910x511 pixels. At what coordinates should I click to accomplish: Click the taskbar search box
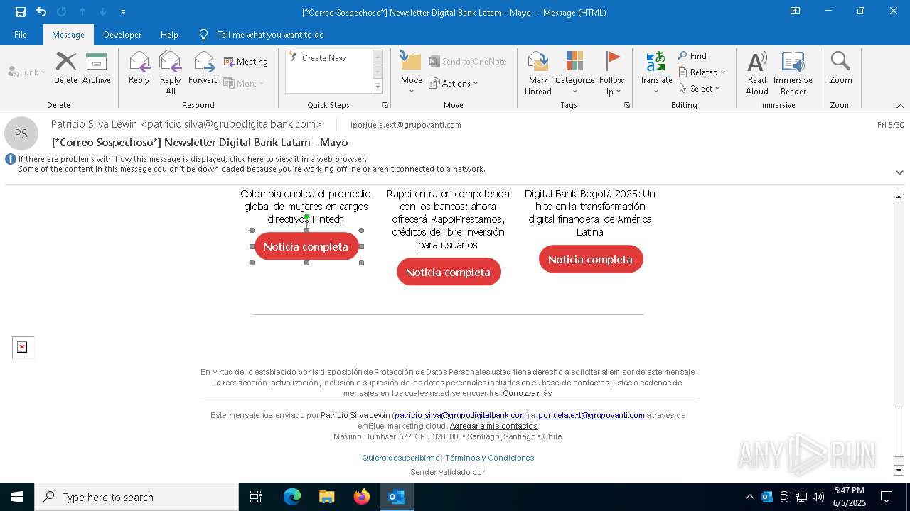click(x=136, y=497)
